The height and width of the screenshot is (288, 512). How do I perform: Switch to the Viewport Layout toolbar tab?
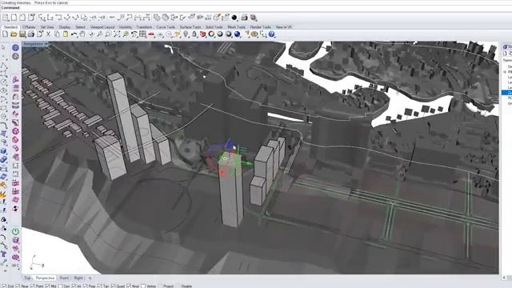102,27
